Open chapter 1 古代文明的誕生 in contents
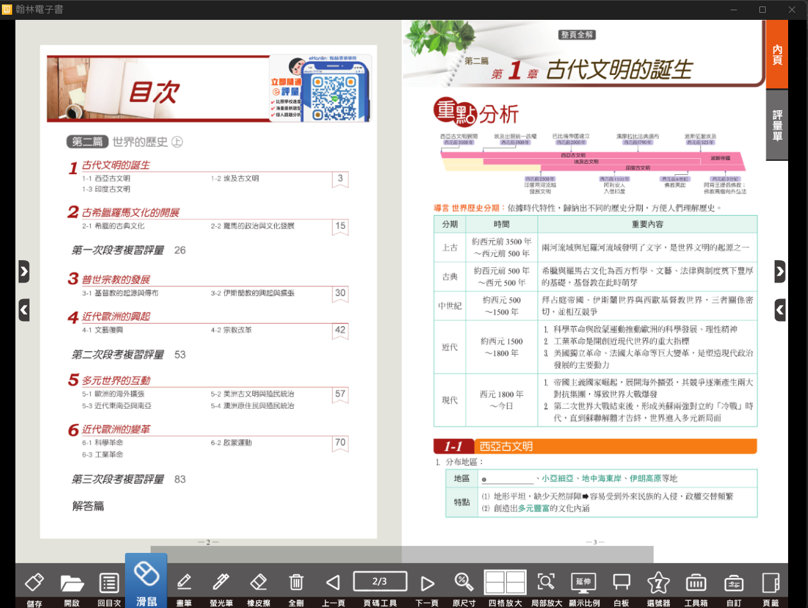Viewport: 808px width, 608px height. tap(115, 165)
